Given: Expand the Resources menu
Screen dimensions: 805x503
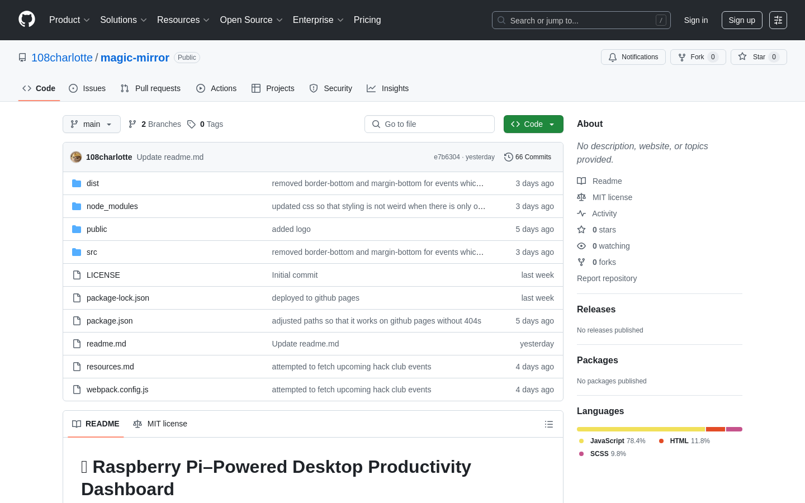Looking at the screenshot, I should pos(183,20).
